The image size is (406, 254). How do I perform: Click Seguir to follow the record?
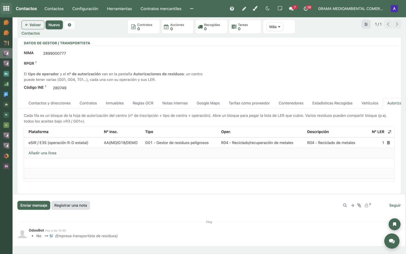pos(395,205)
